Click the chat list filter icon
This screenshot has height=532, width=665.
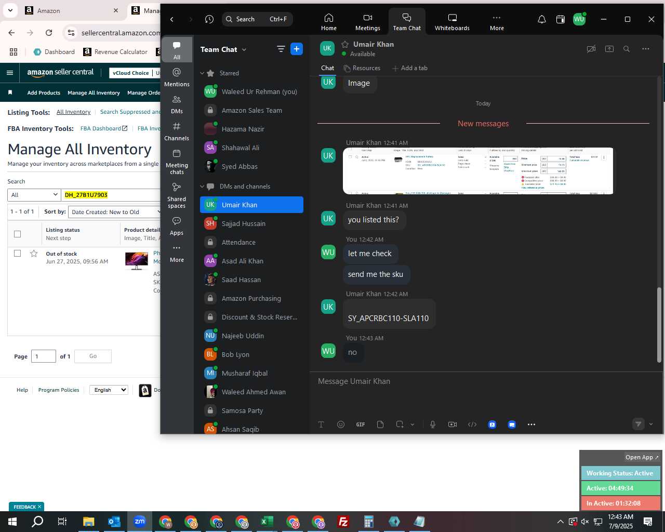coord(281,49)
